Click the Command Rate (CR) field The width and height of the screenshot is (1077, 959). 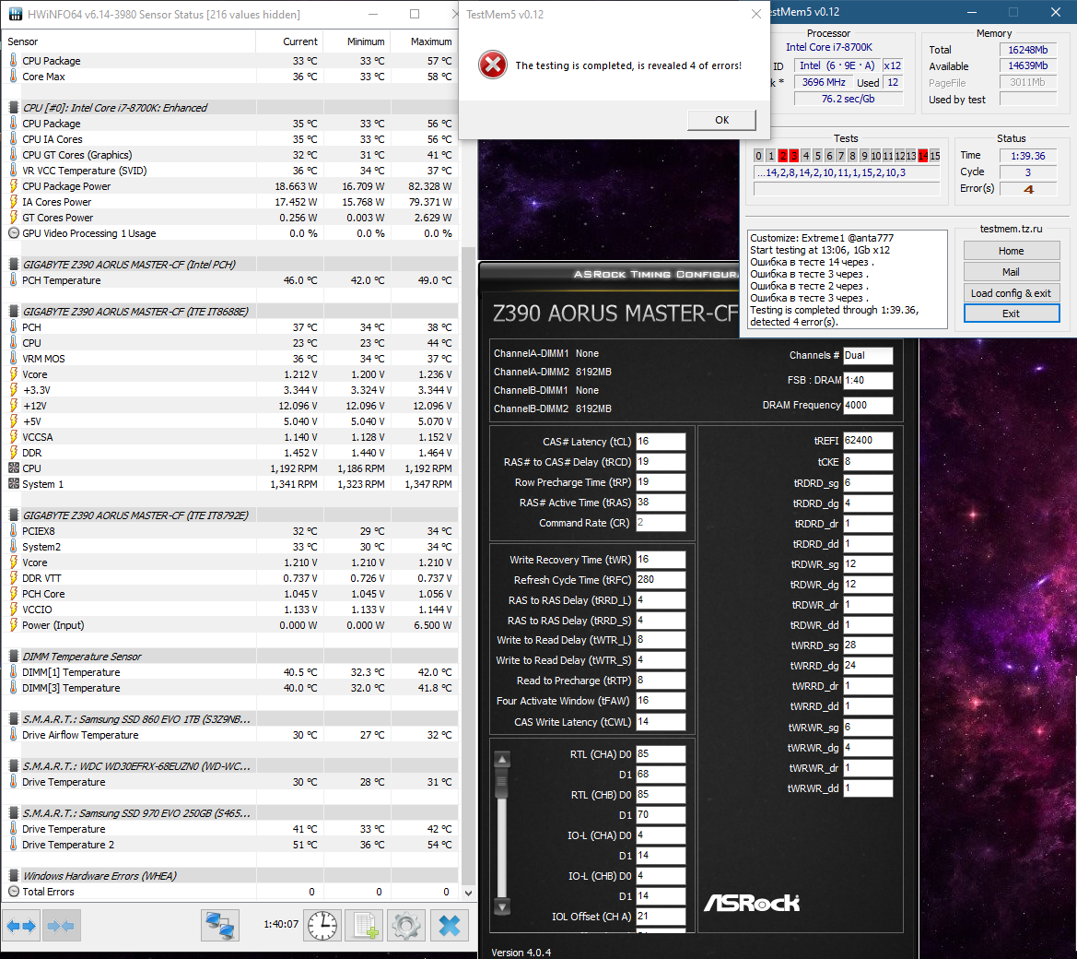click(x=660, y=523)
